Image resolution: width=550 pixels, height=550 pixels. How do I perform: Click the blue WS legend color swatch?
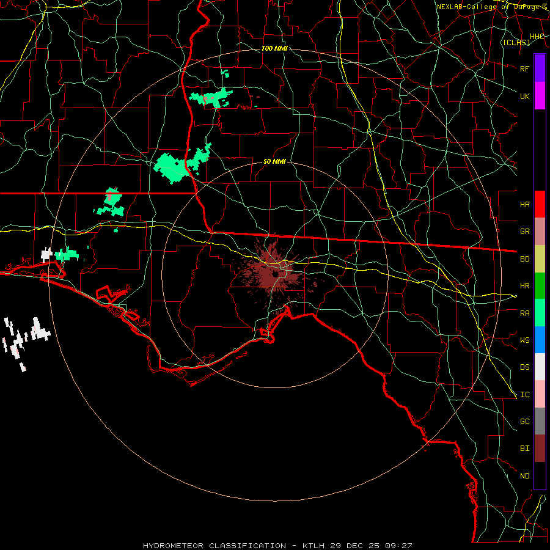coord(540,340)
